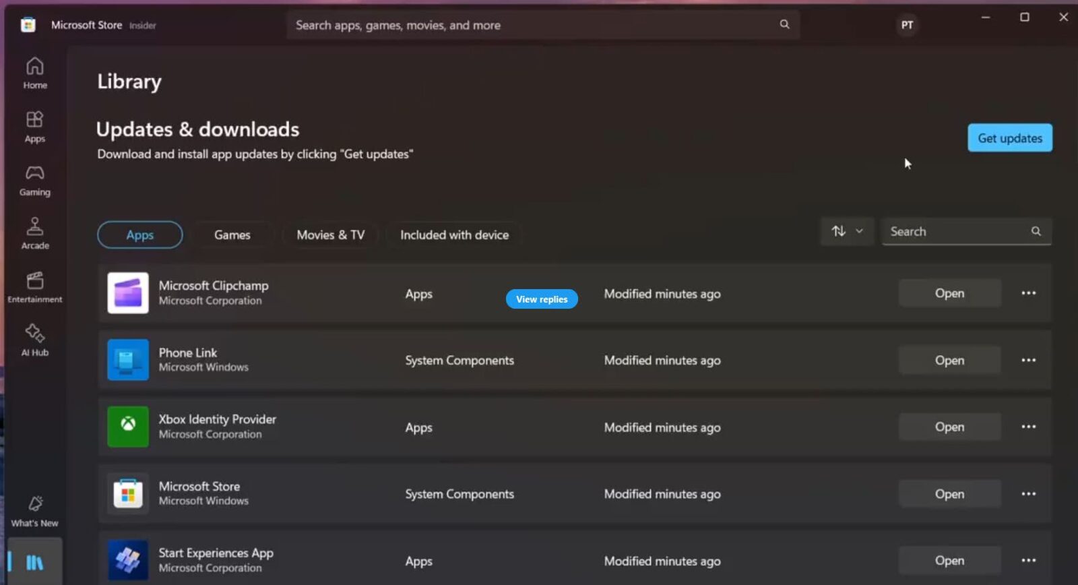Expand the sort options dropdown
1078x585 pixels.
tap(847, 231)
